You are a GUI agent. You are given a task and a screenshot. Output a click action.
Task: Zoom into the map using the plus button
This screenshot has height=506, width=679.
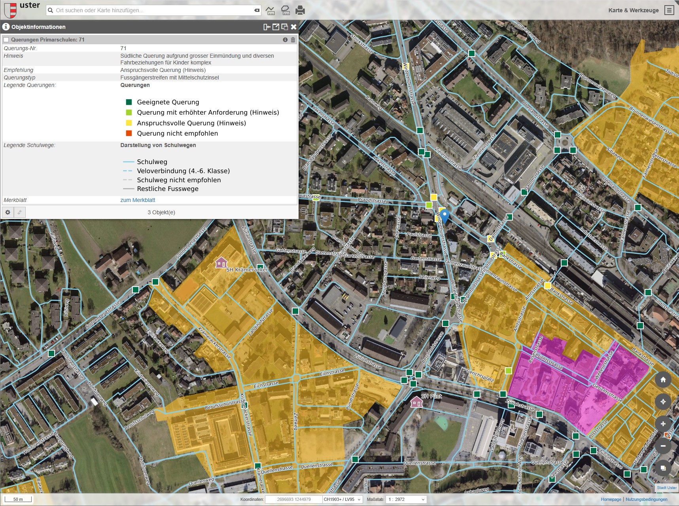click(664, 423)
